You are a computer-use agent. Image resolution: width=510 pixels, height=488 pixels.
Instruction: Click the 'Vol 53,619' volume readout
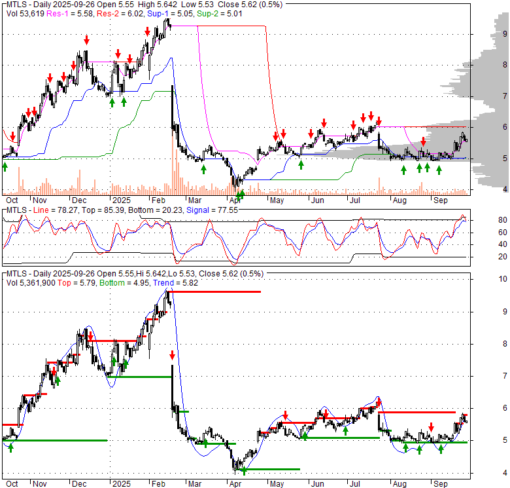[x=25, y=14]
